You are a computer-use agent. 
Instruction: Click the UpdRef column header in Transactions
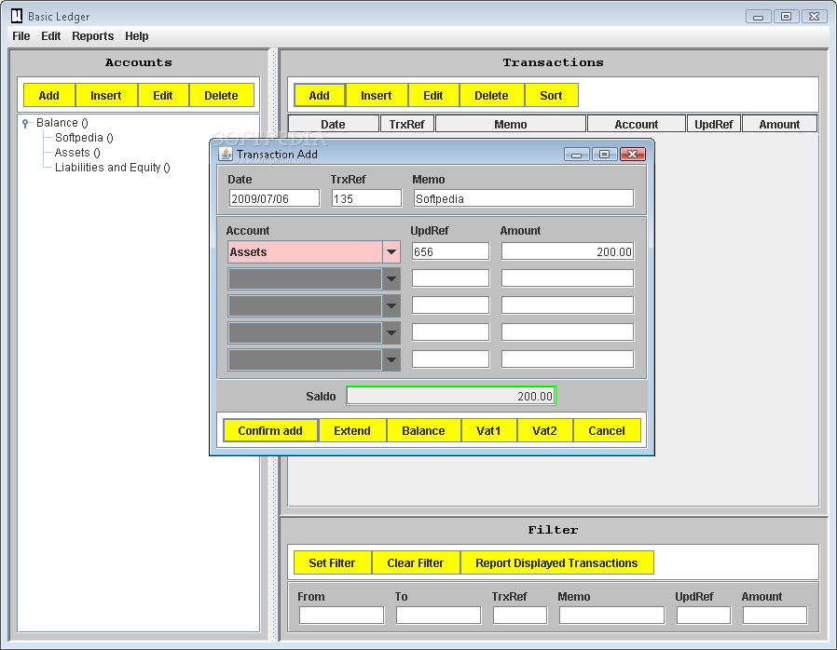pos(714,124)
